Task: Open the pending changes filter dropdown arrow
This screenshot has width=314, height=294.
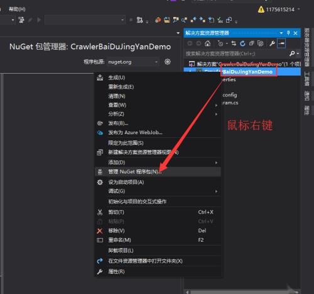Action: 227,43
